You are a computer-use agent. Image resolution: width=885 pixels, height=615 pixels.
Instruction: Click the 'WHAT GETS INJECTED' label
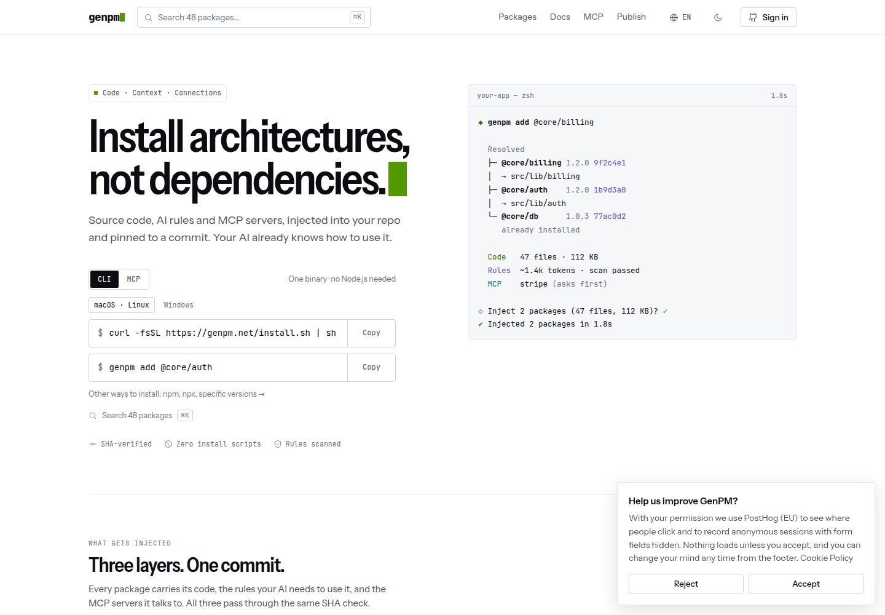click(x=130, y=543)
